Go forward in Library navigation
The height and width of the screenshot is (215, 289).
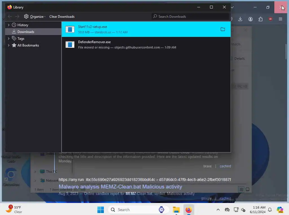(x=17, y=17)
